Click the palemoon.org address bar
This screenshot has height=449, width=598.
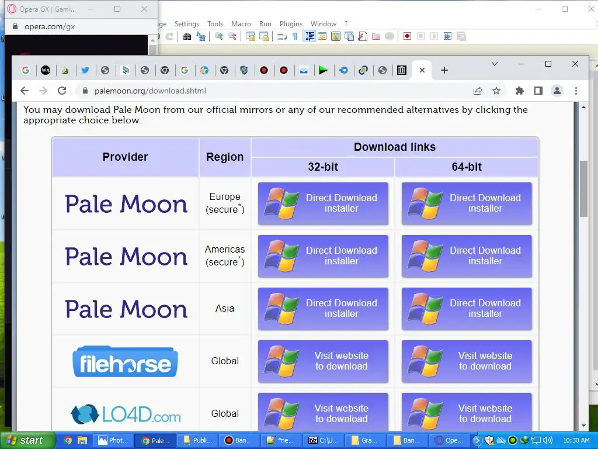[x=274, y=91]
